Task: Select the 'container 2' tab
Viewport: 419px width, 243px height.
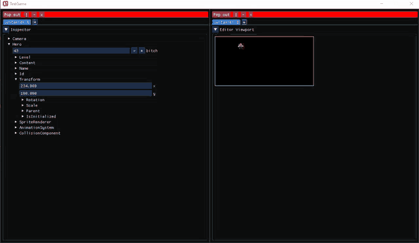Action: (x=226, y=22)
